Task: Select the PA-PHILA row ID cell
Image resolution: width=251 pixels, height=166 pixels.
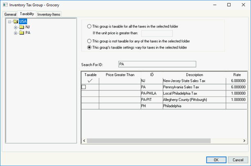Action: [x=151, y=93]
